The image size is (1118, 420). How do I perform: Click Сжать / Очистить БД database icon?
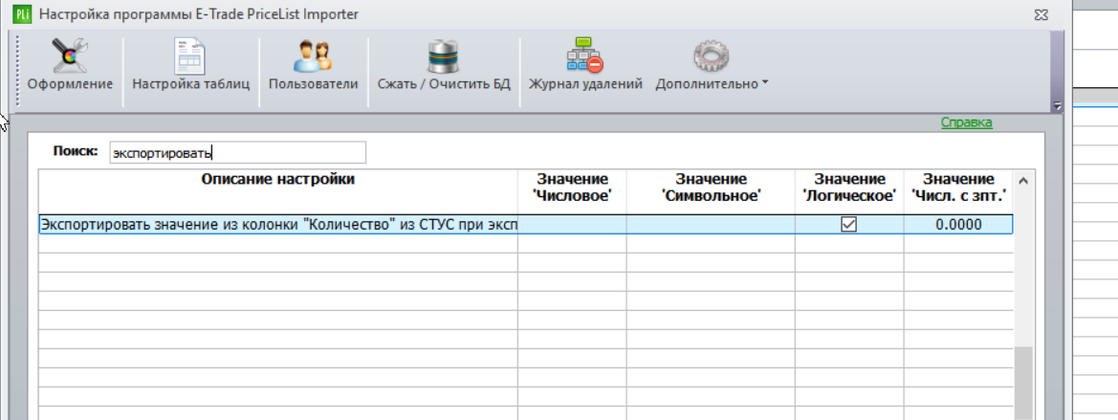click(444, 58)
